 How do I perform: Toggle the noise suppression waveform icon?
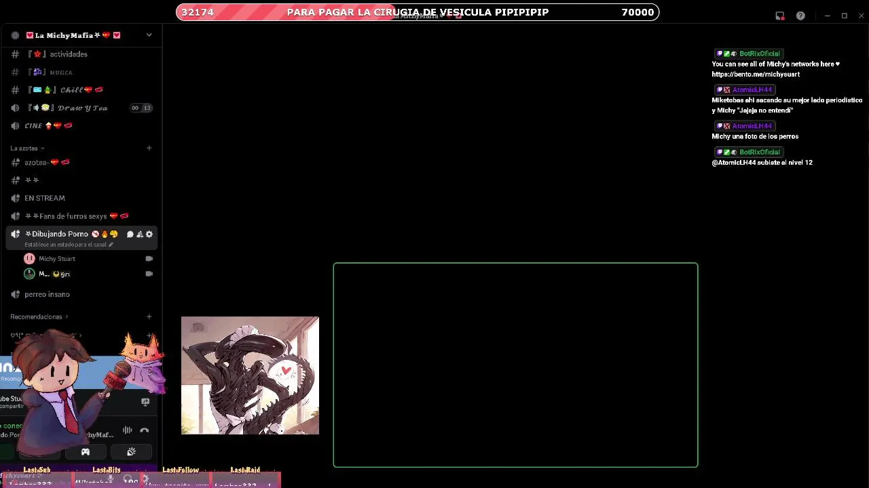pos(127,430)
